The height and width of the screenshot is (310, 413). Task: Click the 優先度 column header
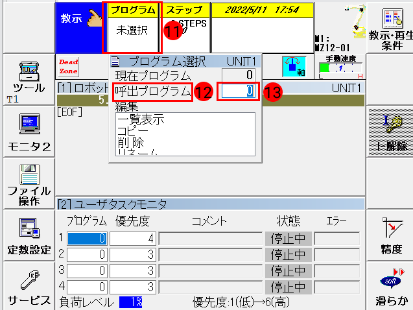tap(132, 221)
